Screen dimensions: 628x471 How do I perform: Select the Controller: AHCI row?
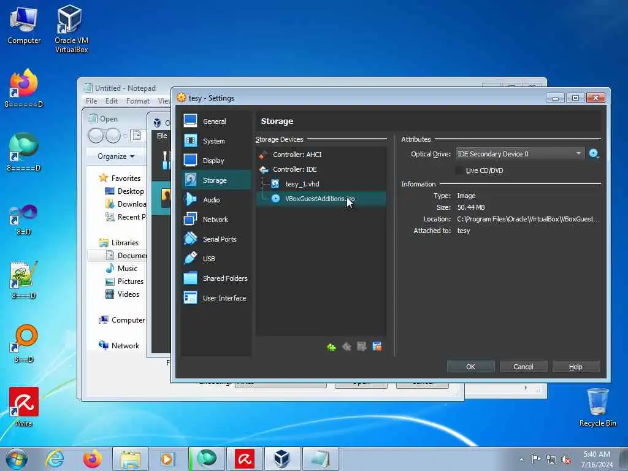[x=321, y=155]
